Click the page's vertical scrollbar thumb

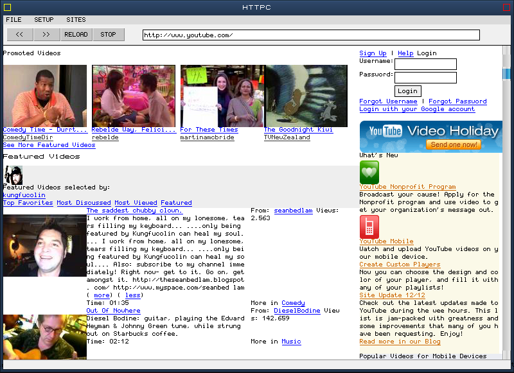[506, 73]
